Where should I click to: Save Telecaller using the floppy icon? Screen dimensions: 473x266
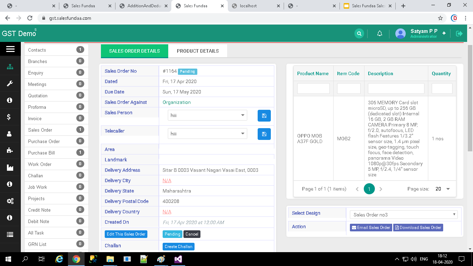(x=264, y=134)
